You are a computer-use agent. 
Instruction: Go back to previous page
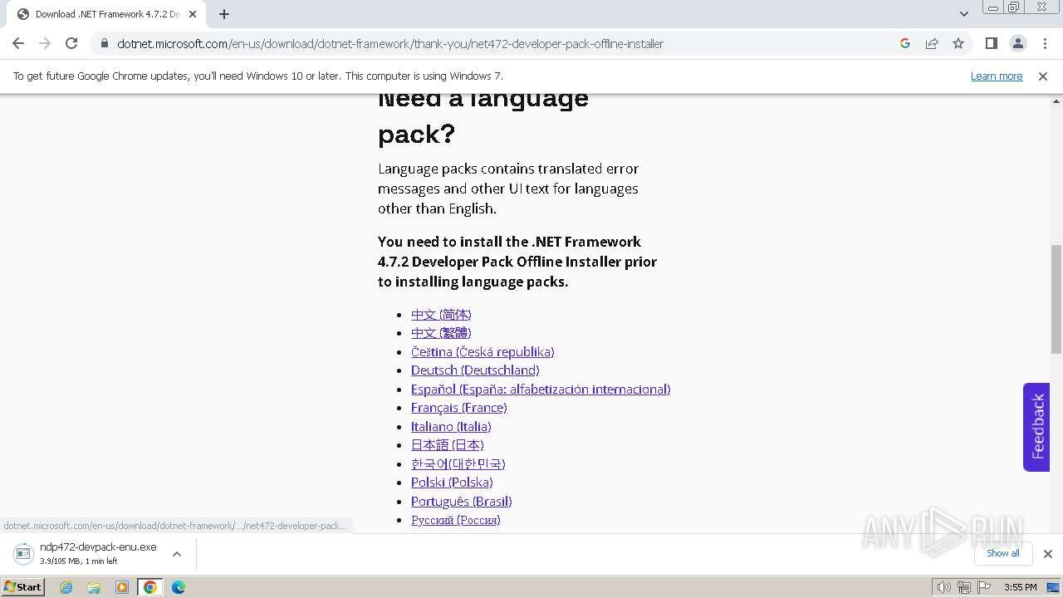point(18,43)
